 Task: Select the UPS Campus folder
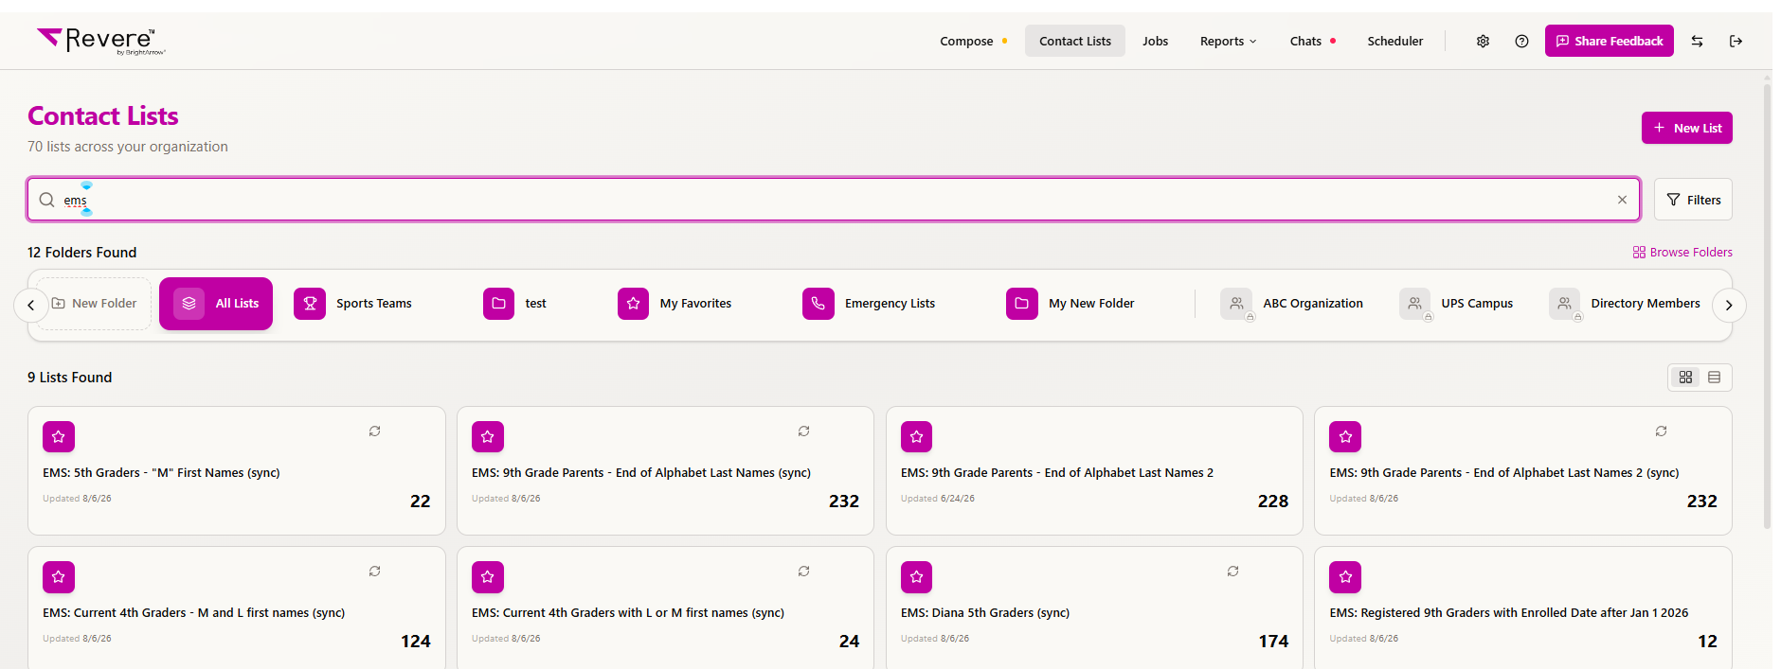coord(1456,304)
